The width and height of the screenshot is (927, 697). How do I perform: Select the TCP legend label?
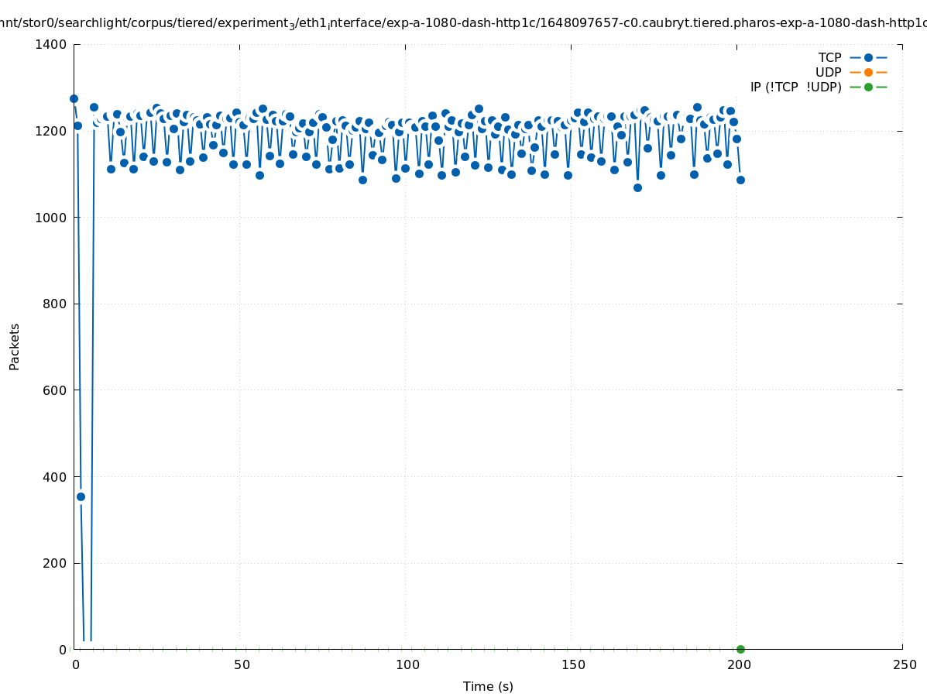829,58
